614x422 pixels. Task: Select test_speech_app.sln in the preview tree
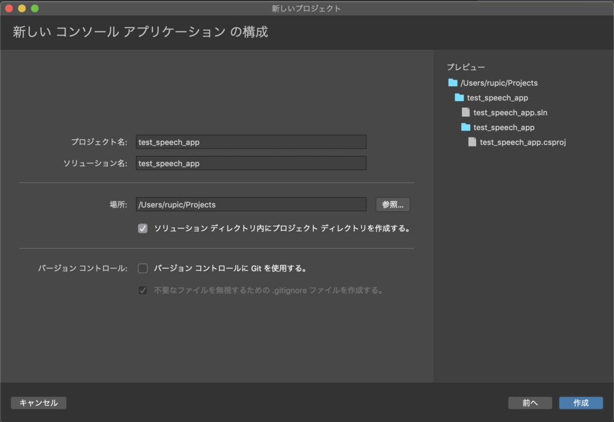tap(511, 112)
